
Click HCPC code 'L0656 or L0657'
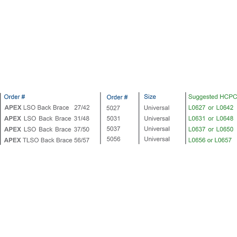[x=210, y=140]
